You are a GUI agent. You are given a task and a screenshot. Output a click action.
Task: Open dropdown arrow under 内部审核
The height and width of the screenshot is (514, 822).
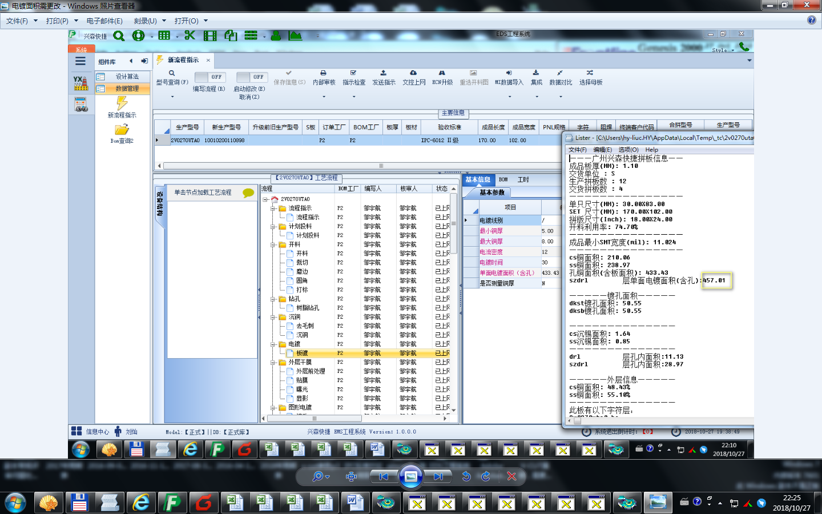coord(324,97)
